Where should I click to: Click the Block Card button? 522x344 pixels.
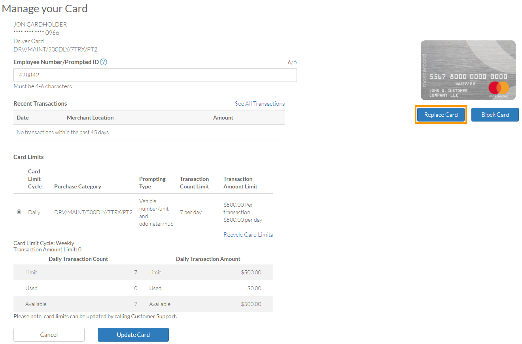[495, 114]
